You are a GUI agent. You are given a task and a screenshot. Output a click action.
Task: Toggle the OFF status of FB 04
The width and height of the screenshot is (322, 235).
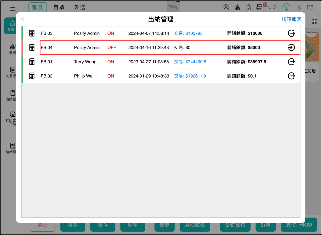point(112,47)
